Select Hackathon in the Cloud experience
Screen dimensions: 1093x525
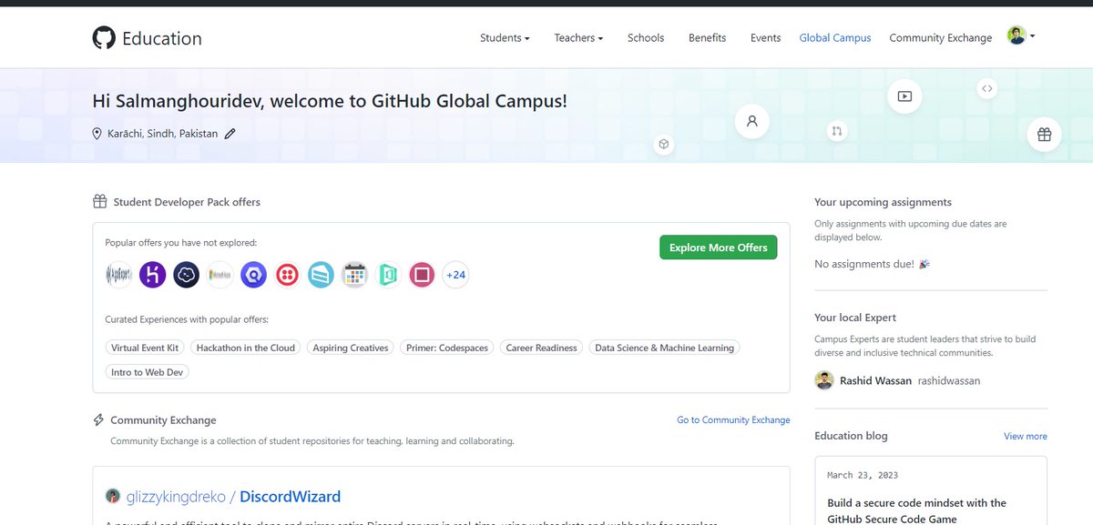[246, 348]
